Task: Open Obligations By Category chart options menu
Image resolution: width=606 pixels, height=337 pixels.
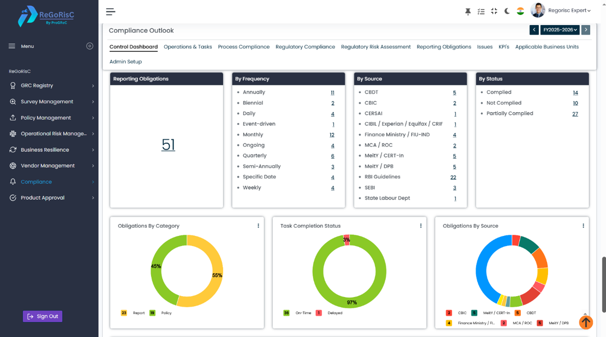Action: pos(258,226)
